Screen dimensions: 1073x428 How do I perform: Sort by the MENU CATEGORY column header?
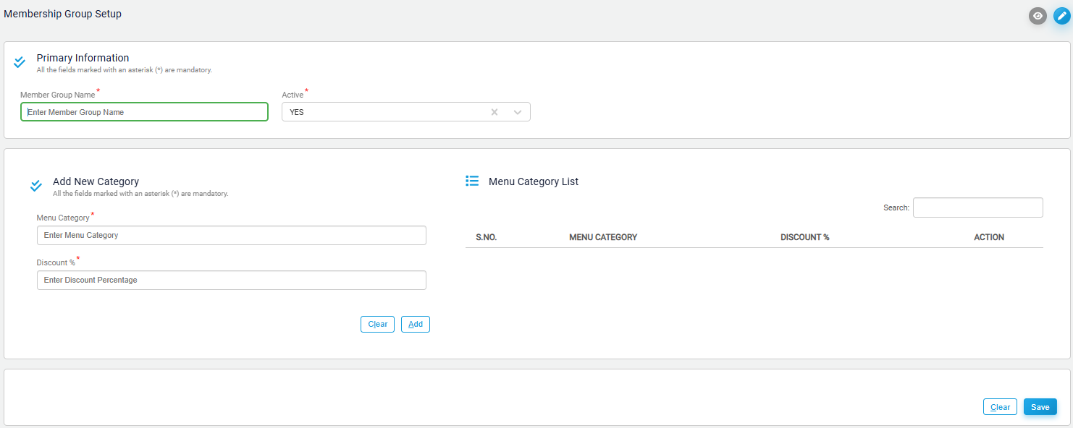pyautogui.click(x=603, y=237)
